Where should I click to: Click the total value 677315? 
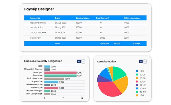(117, 43)
